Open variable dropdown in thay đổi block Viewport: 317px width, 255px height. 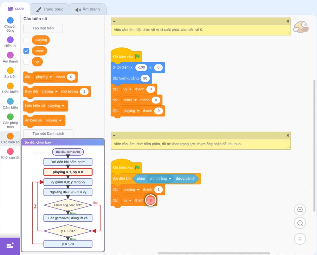49,91
